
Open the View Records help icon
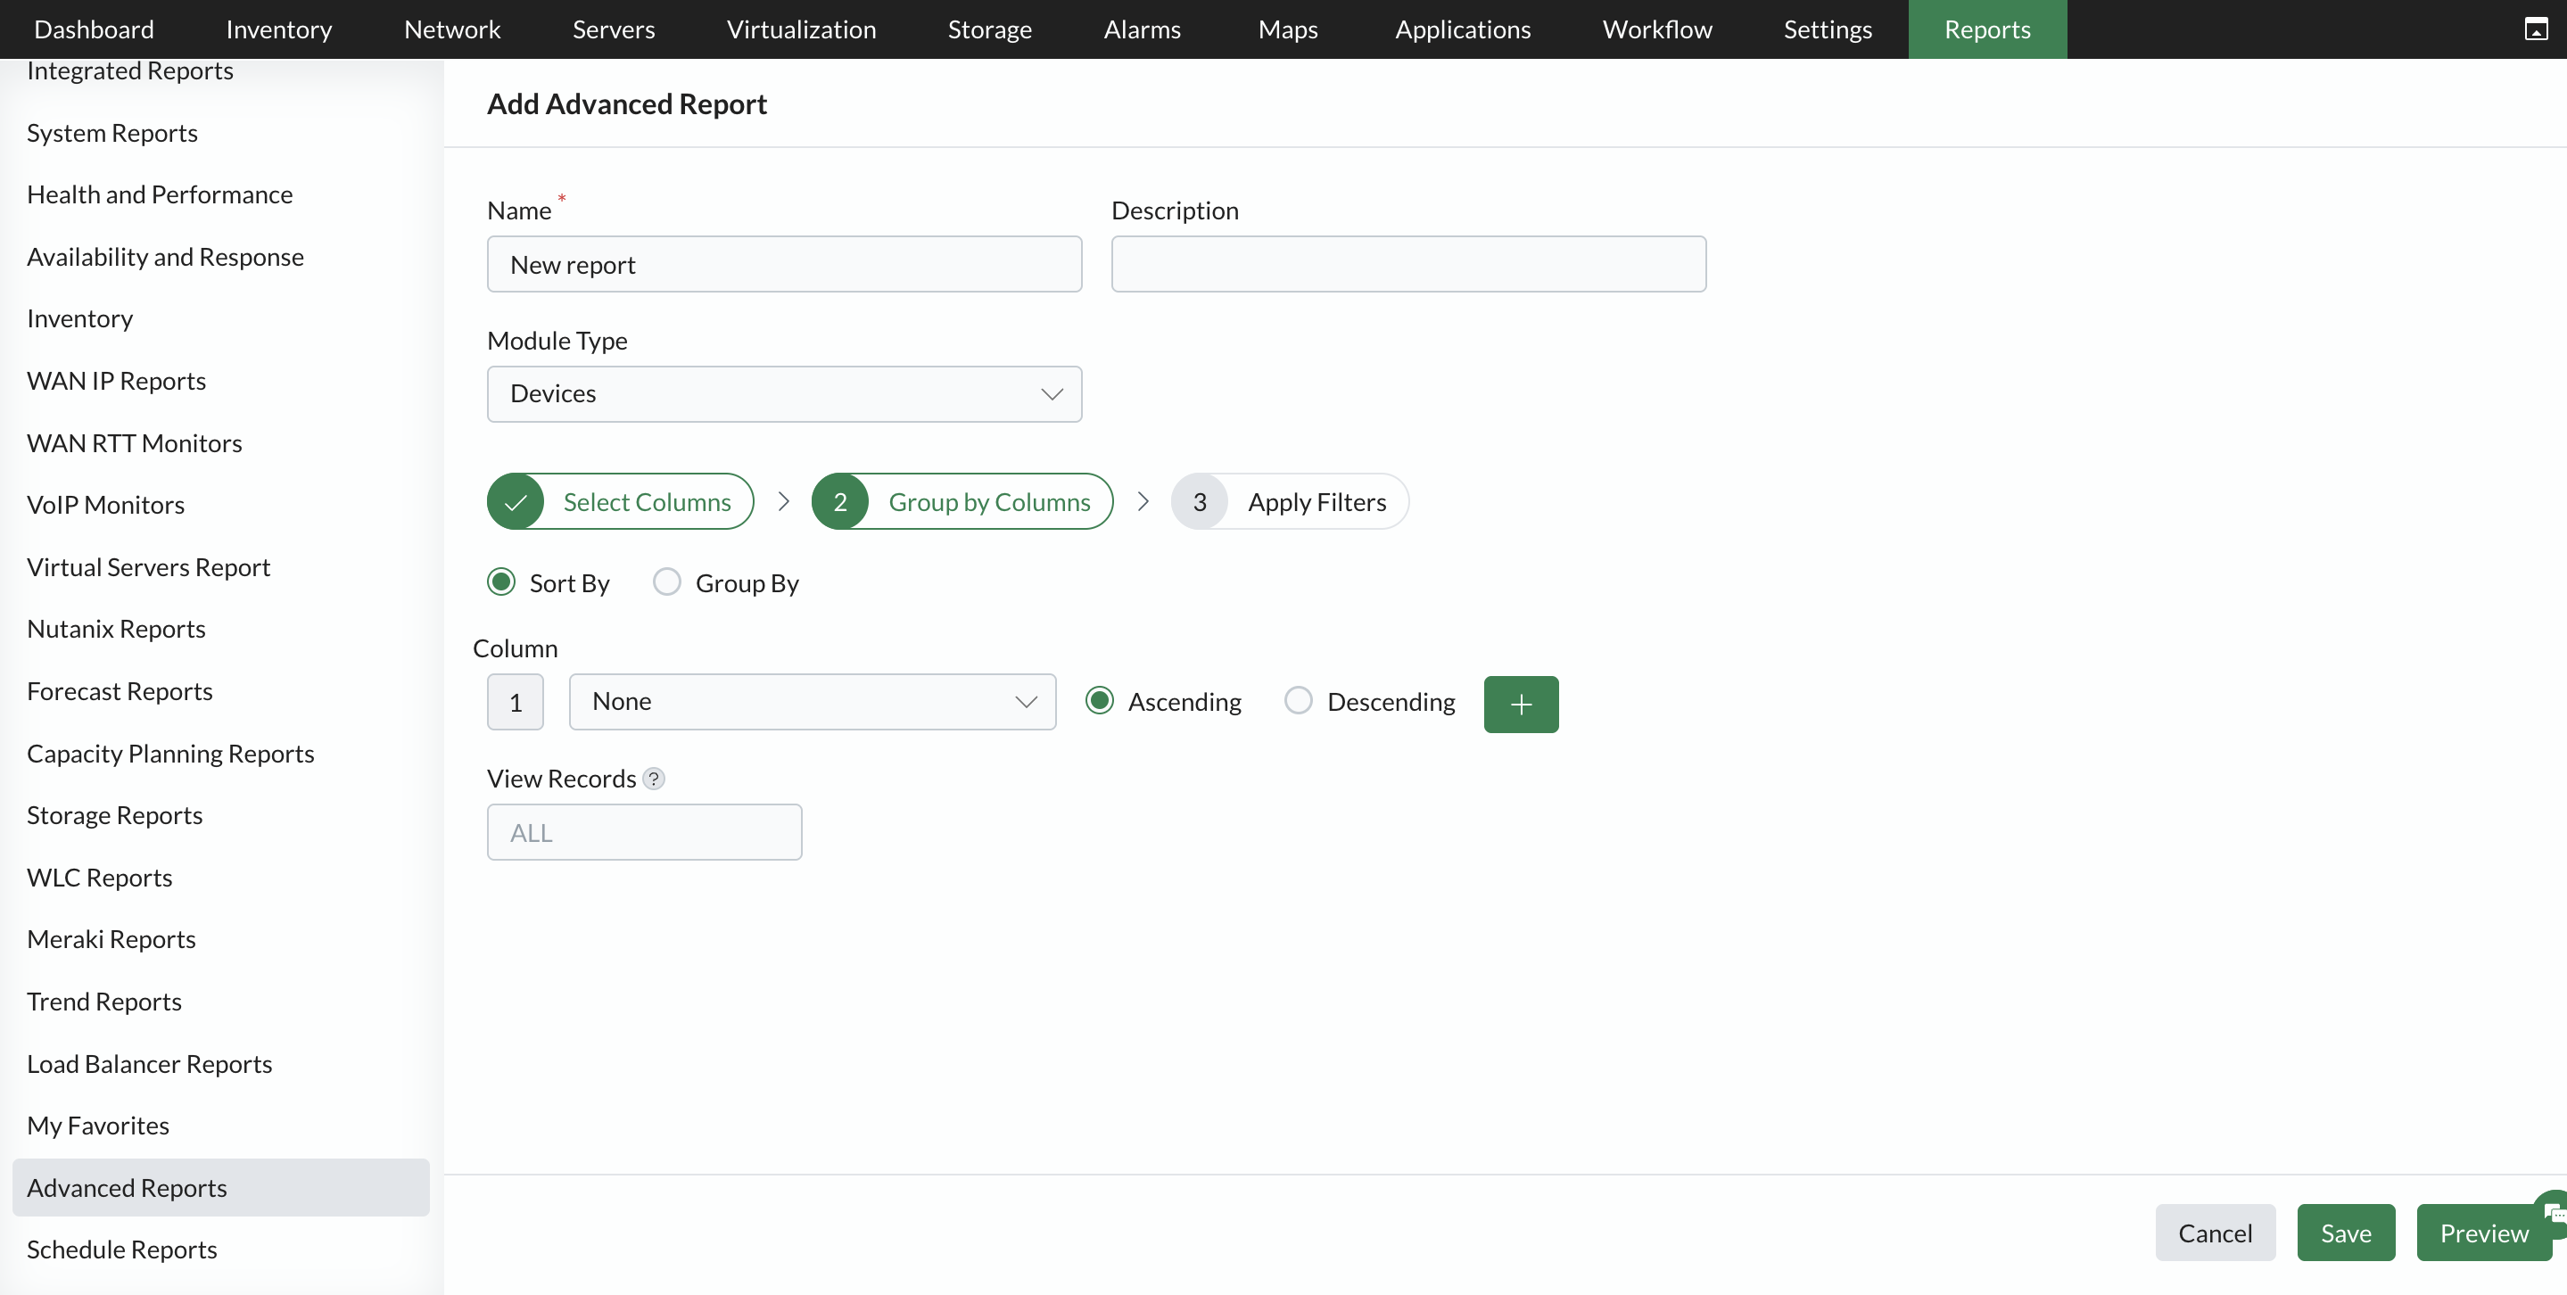(x=654, y=779)
